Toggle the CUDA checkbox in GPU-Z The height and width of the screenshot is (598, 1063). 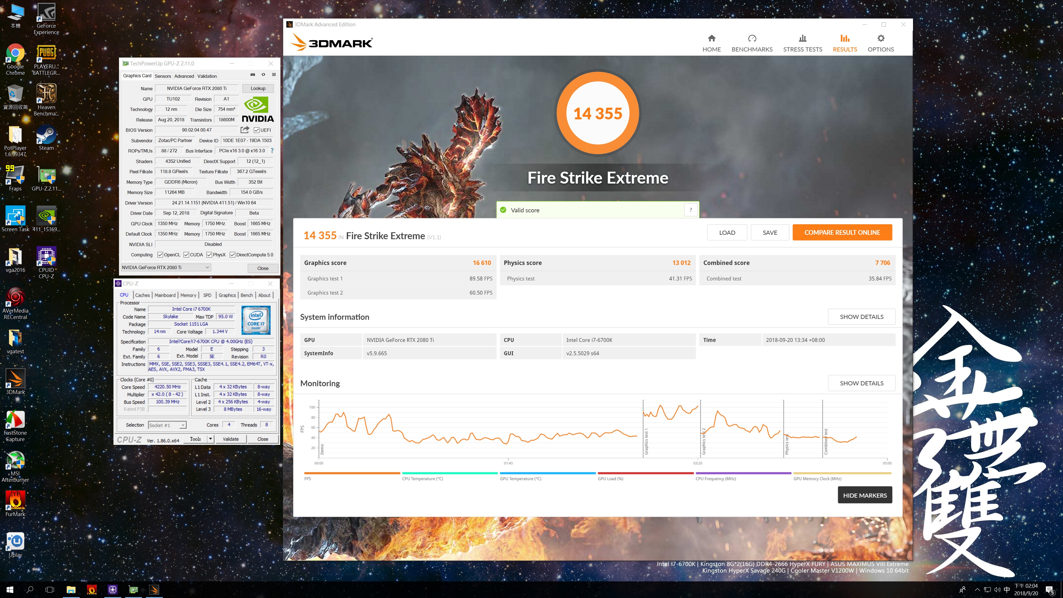pos(186,255)
